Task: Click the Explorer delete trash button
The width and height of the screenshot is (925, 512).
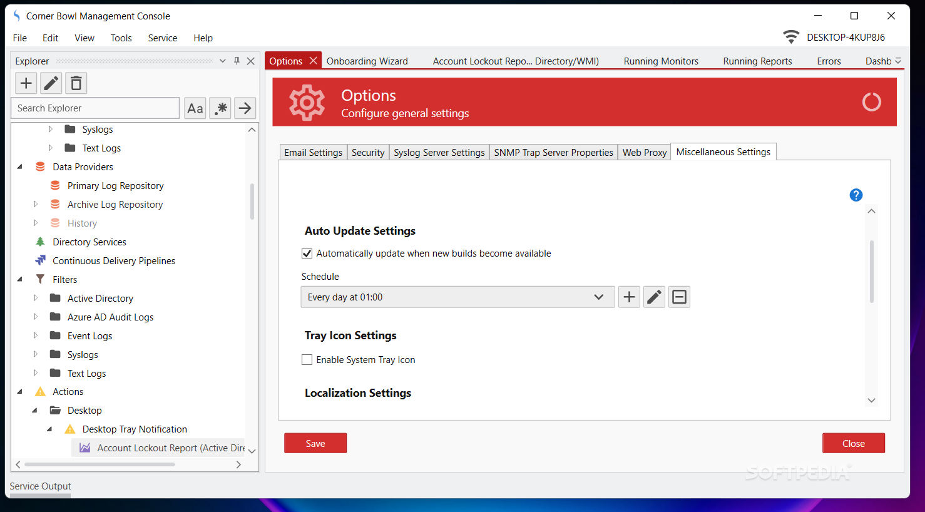Action: point(76,83)
